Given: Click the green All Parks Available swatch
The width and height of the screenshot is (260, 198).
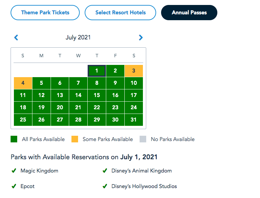Looking at the screenshot, I should pos(14,139).
